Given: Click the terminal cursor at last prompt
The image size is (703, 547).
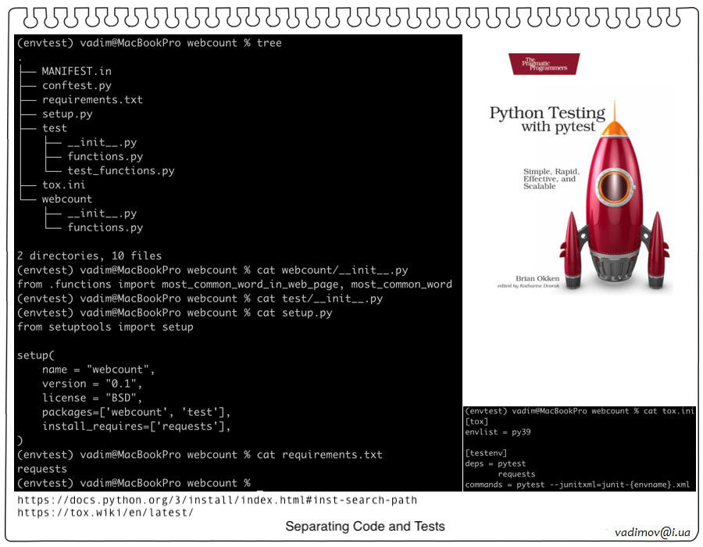Looking at the screenshot, I should 259,484.
